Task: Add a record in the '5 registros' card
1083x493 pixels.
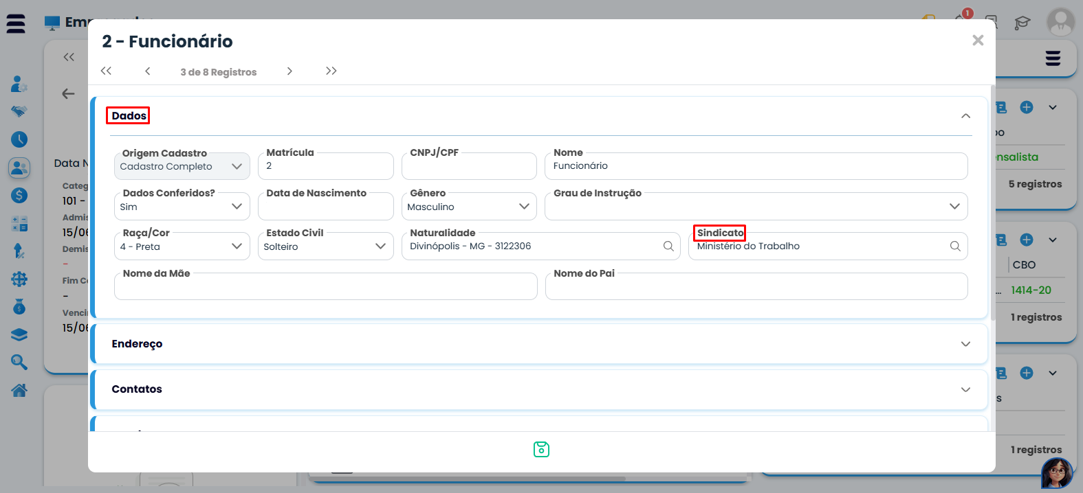Action: point(1027,107)
